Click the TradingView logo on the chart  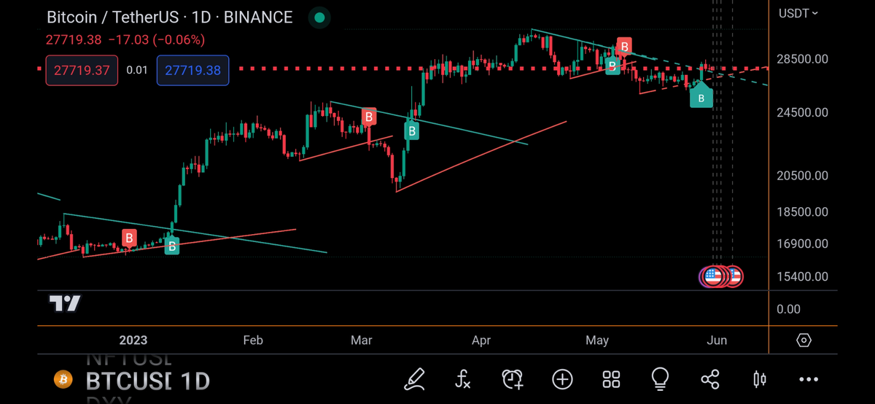(64, 303)
